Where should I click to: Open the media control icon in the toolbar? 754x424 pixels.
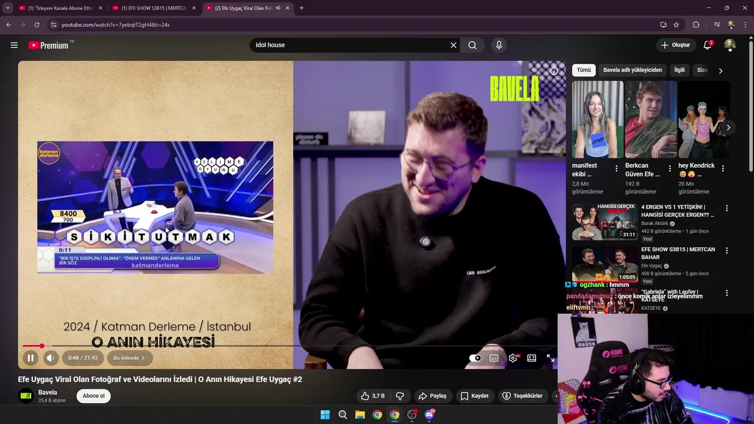717,25
